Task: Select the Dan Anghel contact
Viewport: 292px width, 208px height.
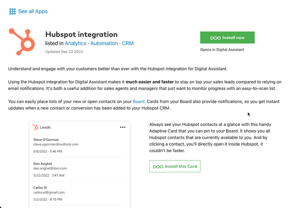Action: pyautogui.click(x=43, y=164)
